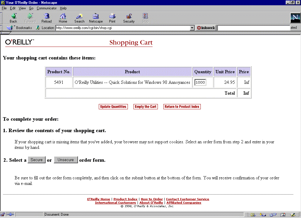The width and height of the screenshot is (301, 218).
Task: Open Address Book from the component bar
Action: click(283, 215)
